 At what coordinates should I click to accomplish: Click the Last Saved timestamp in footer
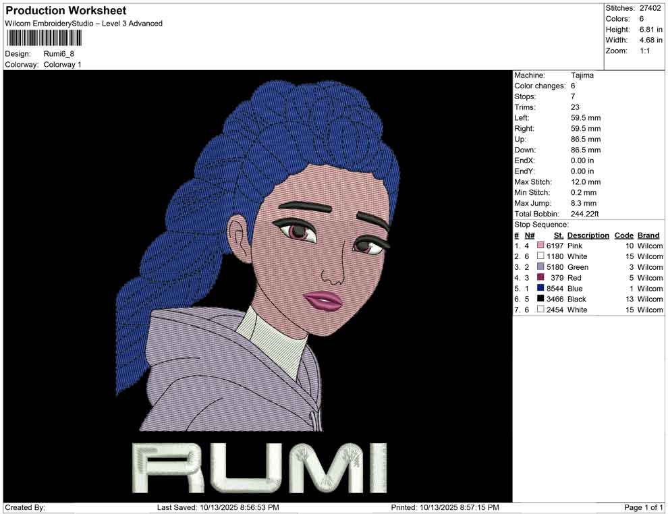coord(217,507)
